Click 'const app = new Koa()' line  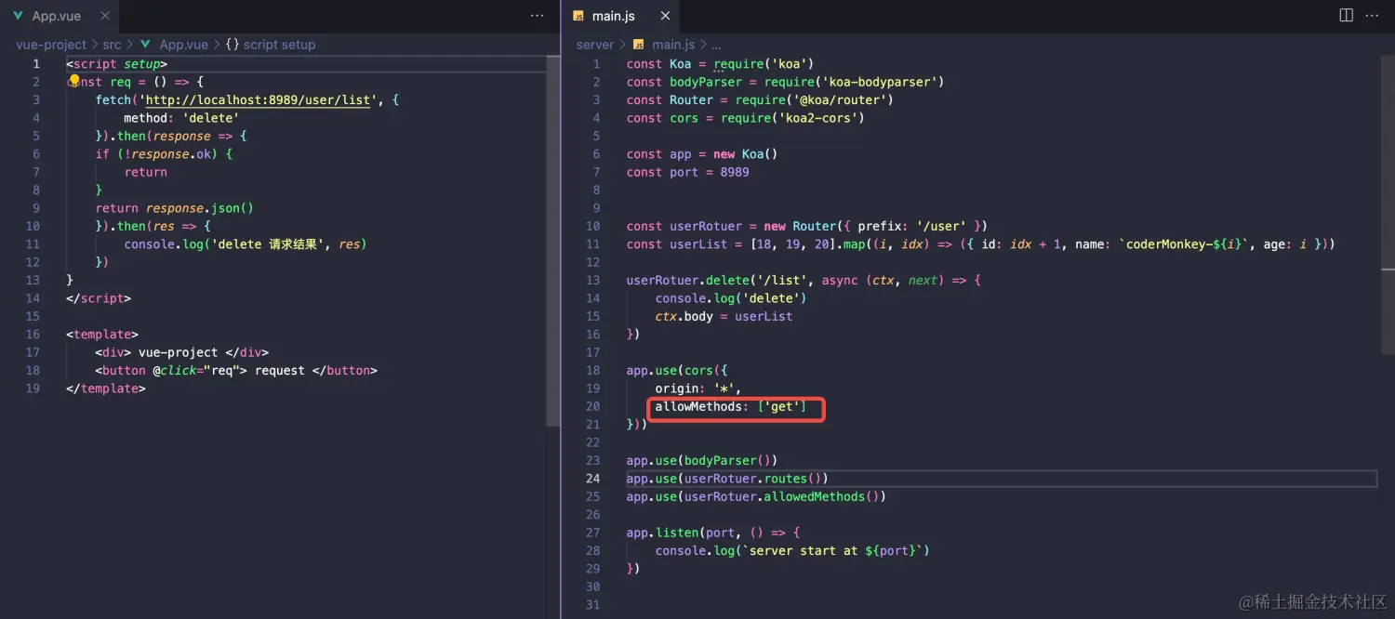[x=702, y=154]
